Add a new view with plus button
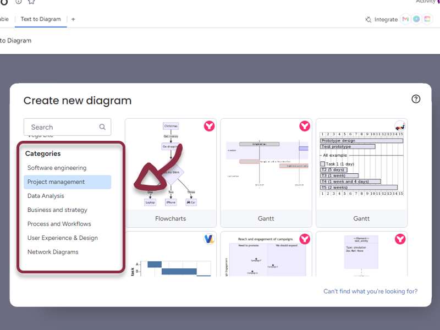Screen dimensions: 440x330 (73, 19)
